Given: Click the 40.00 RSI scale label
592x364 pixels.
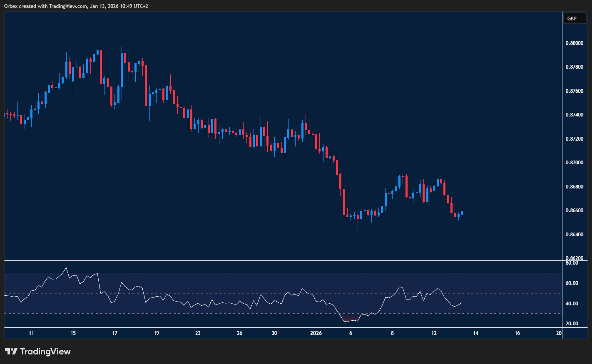Looking at the screenshot, I should 572,304.
